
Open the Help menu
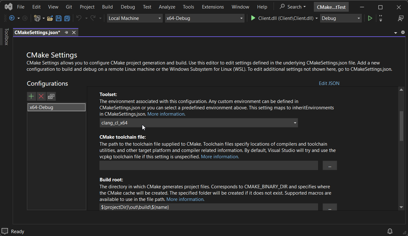click(x=262, y=7)
